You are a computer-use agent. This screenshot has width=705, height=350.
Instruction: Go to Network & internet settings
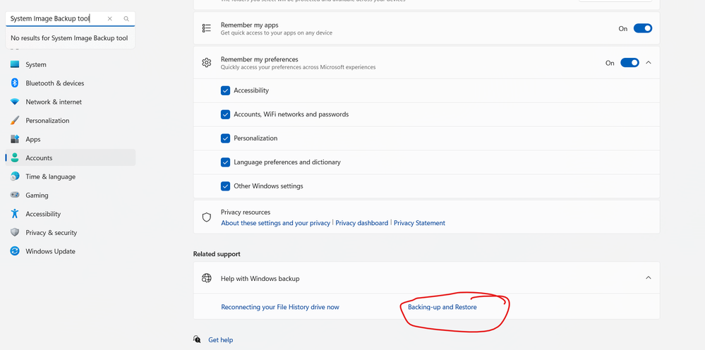(70, 102)
